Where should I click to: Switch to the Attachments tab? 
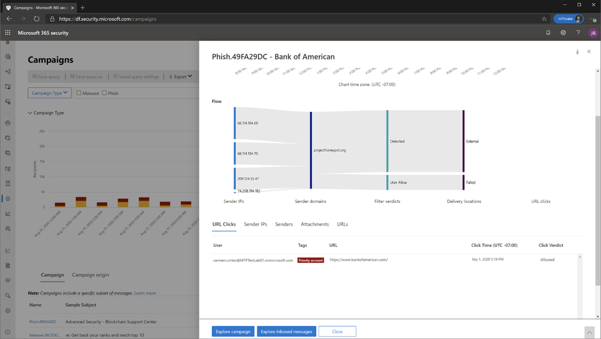point(315,225)
